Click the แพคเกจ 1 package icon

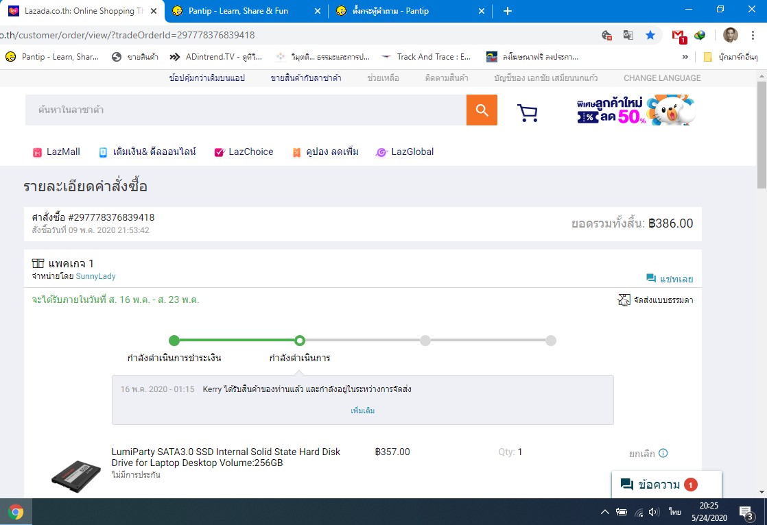(x=38, y=263)
